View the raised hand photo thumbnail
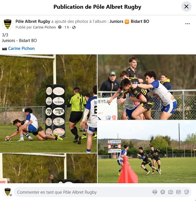 point(48,168)
